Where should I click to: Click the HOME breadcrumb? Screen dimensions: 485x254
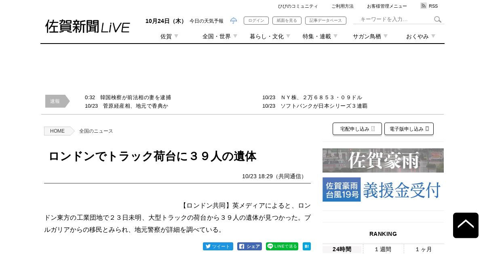(x=57, y=131)
